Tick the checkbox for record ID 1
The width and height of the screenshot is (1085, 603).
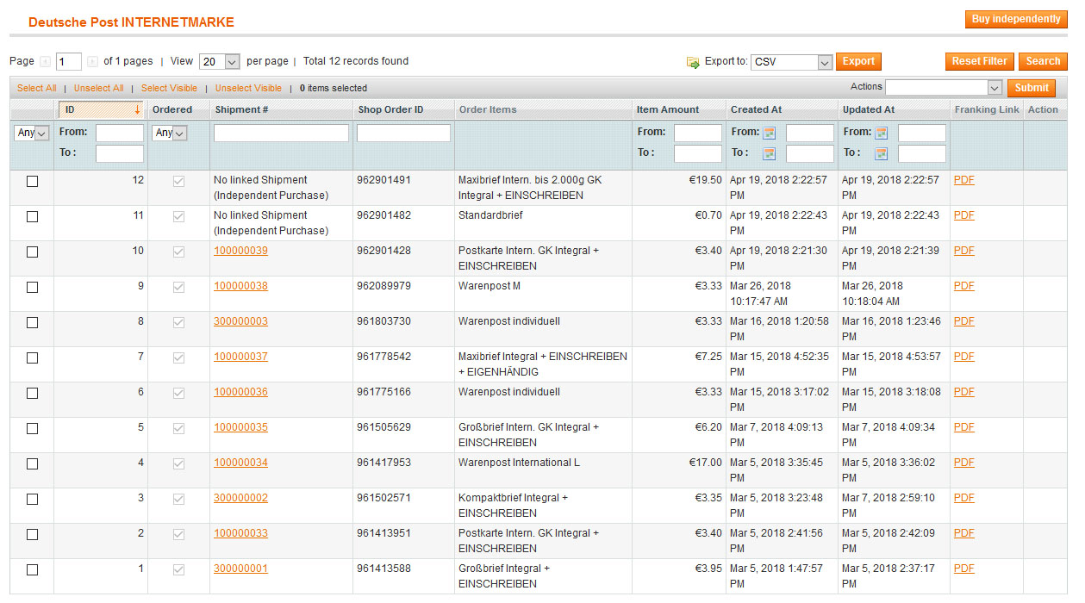(32, 569)
